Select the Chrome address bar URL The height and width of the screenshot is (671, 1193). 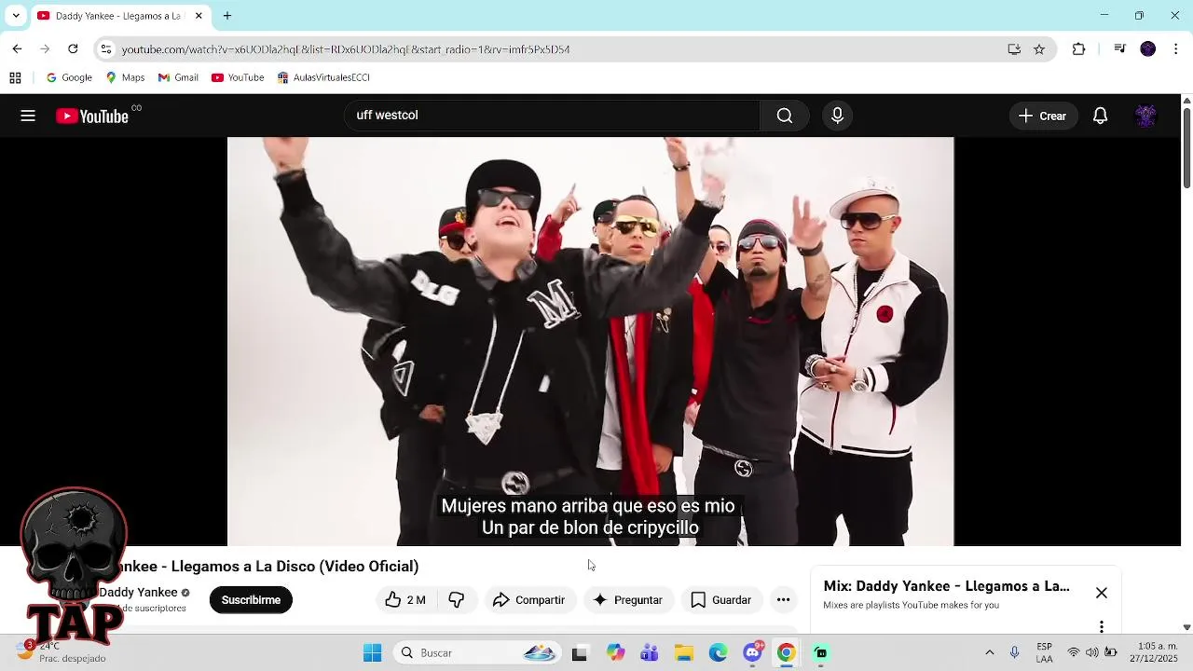[346, 49]
